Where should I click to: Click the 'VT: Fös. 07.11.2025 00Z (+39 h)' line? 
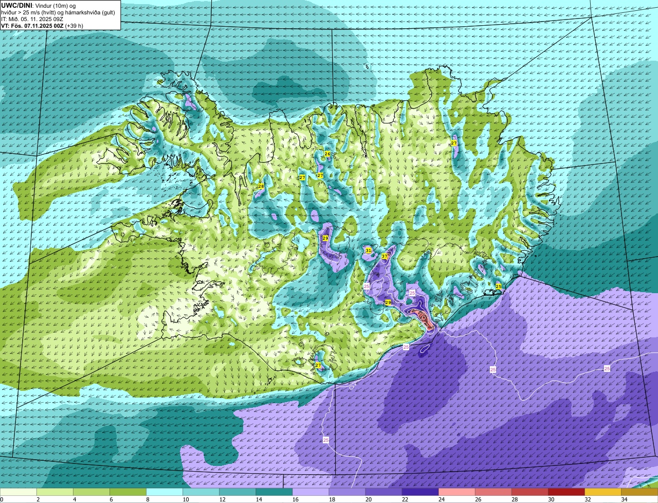42,26
